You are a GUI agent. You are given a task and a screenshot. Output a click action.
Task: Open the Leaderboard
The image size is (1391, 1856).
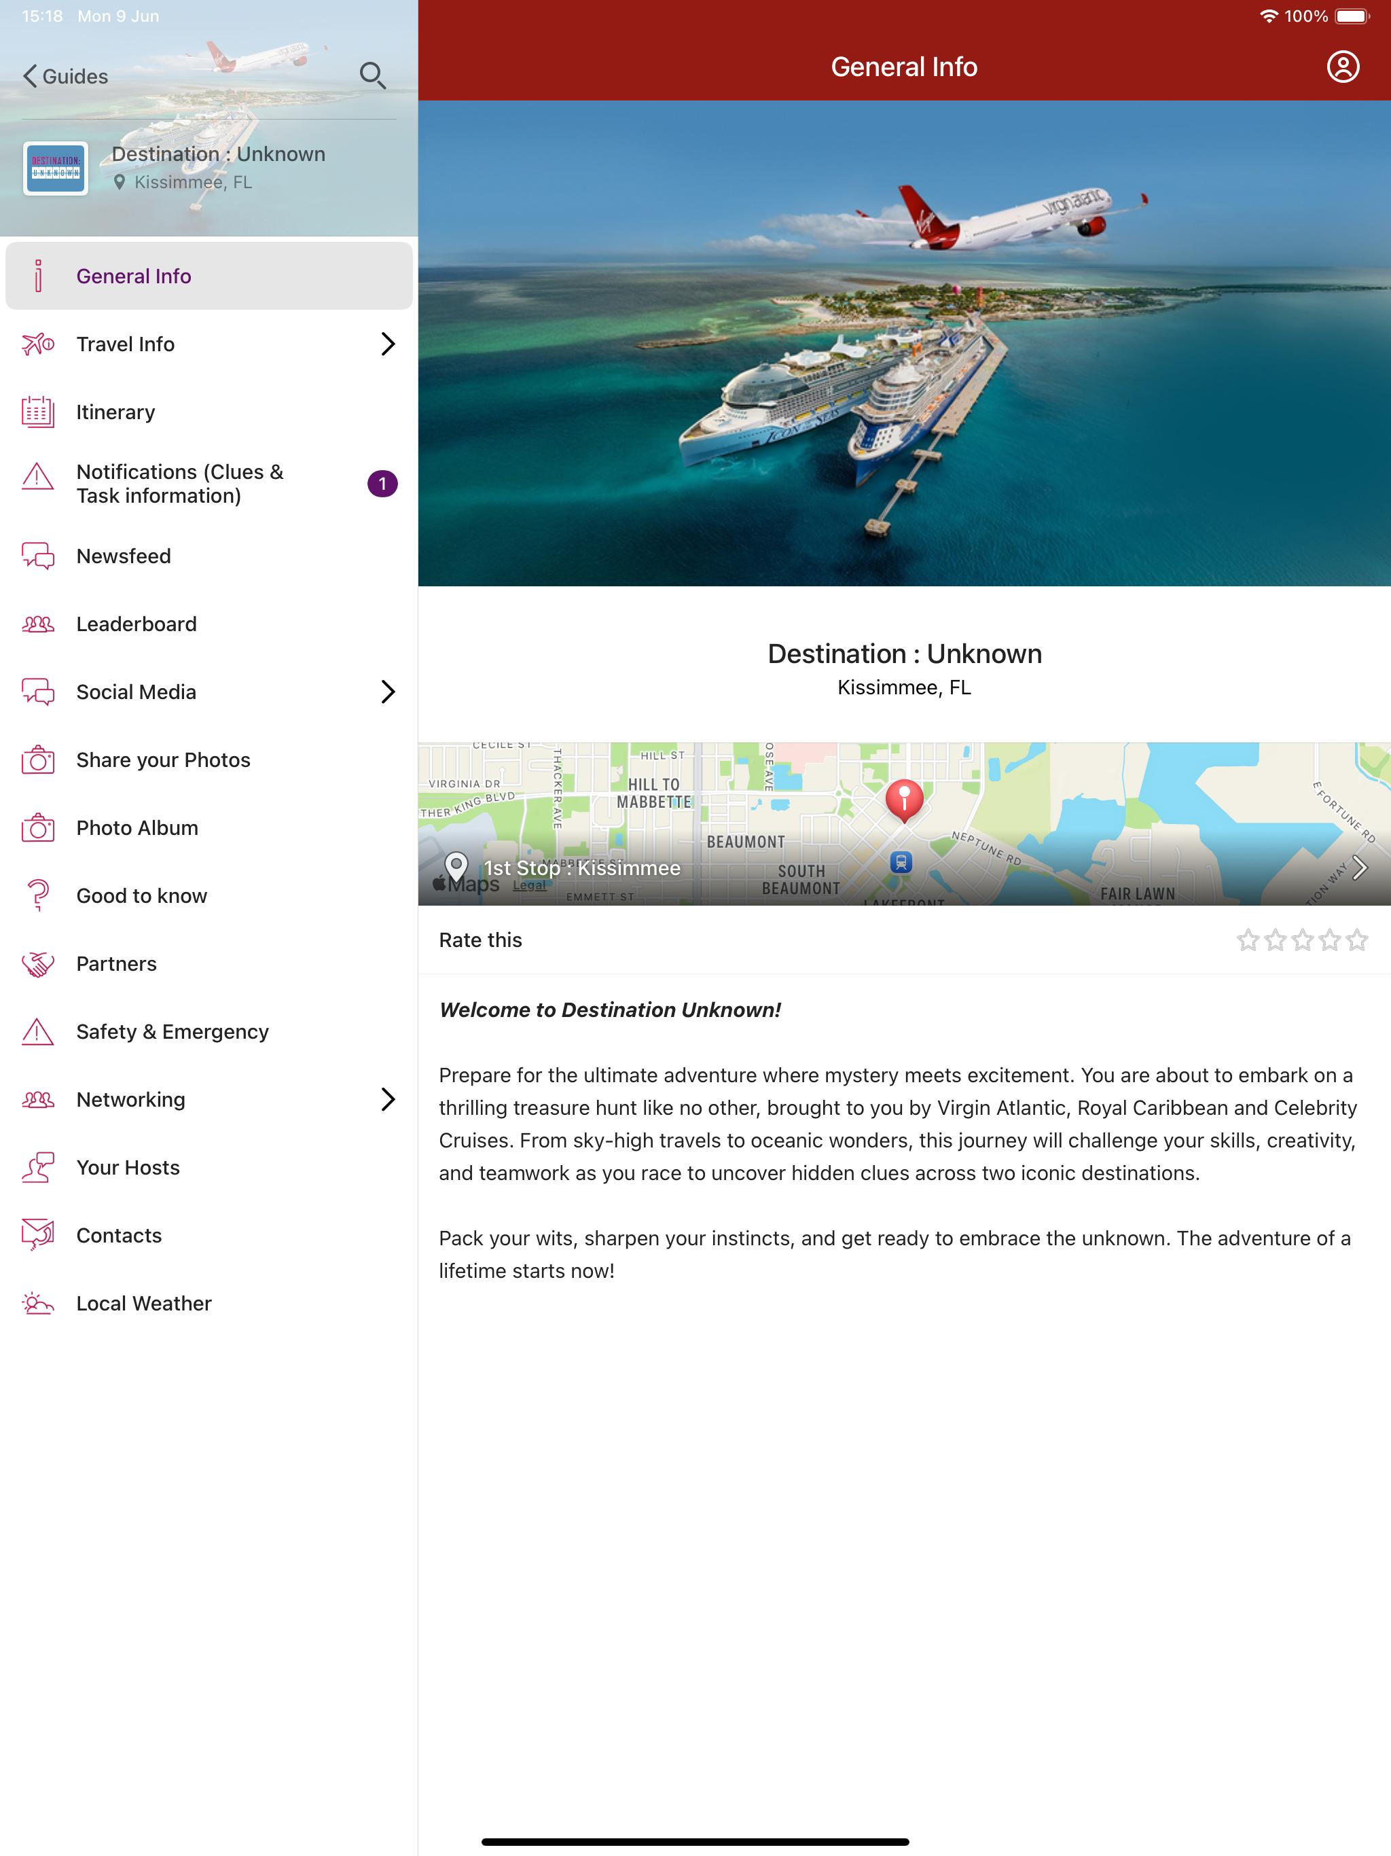[x=136, y=624]
